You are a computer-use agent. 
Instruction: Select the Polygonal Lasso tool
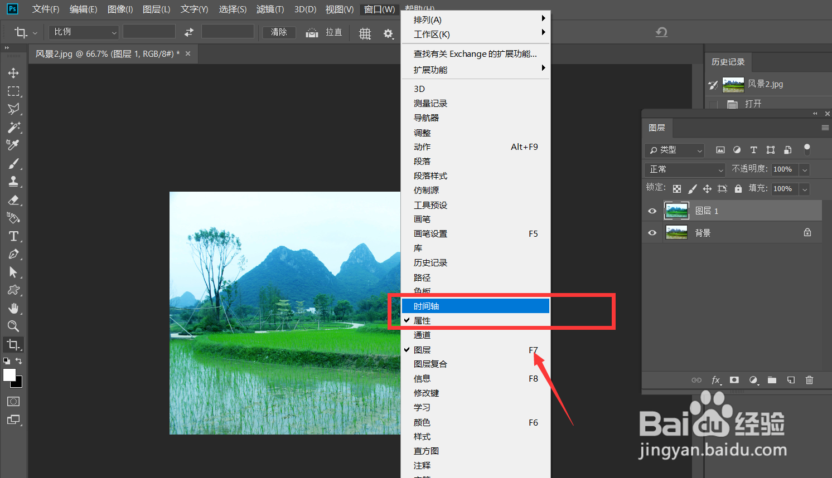click(13, 109)
